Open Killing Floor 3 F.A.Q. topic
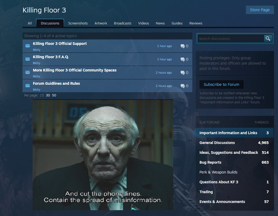The width and height of the screenshot is (278, 216). tap(51, 57)
